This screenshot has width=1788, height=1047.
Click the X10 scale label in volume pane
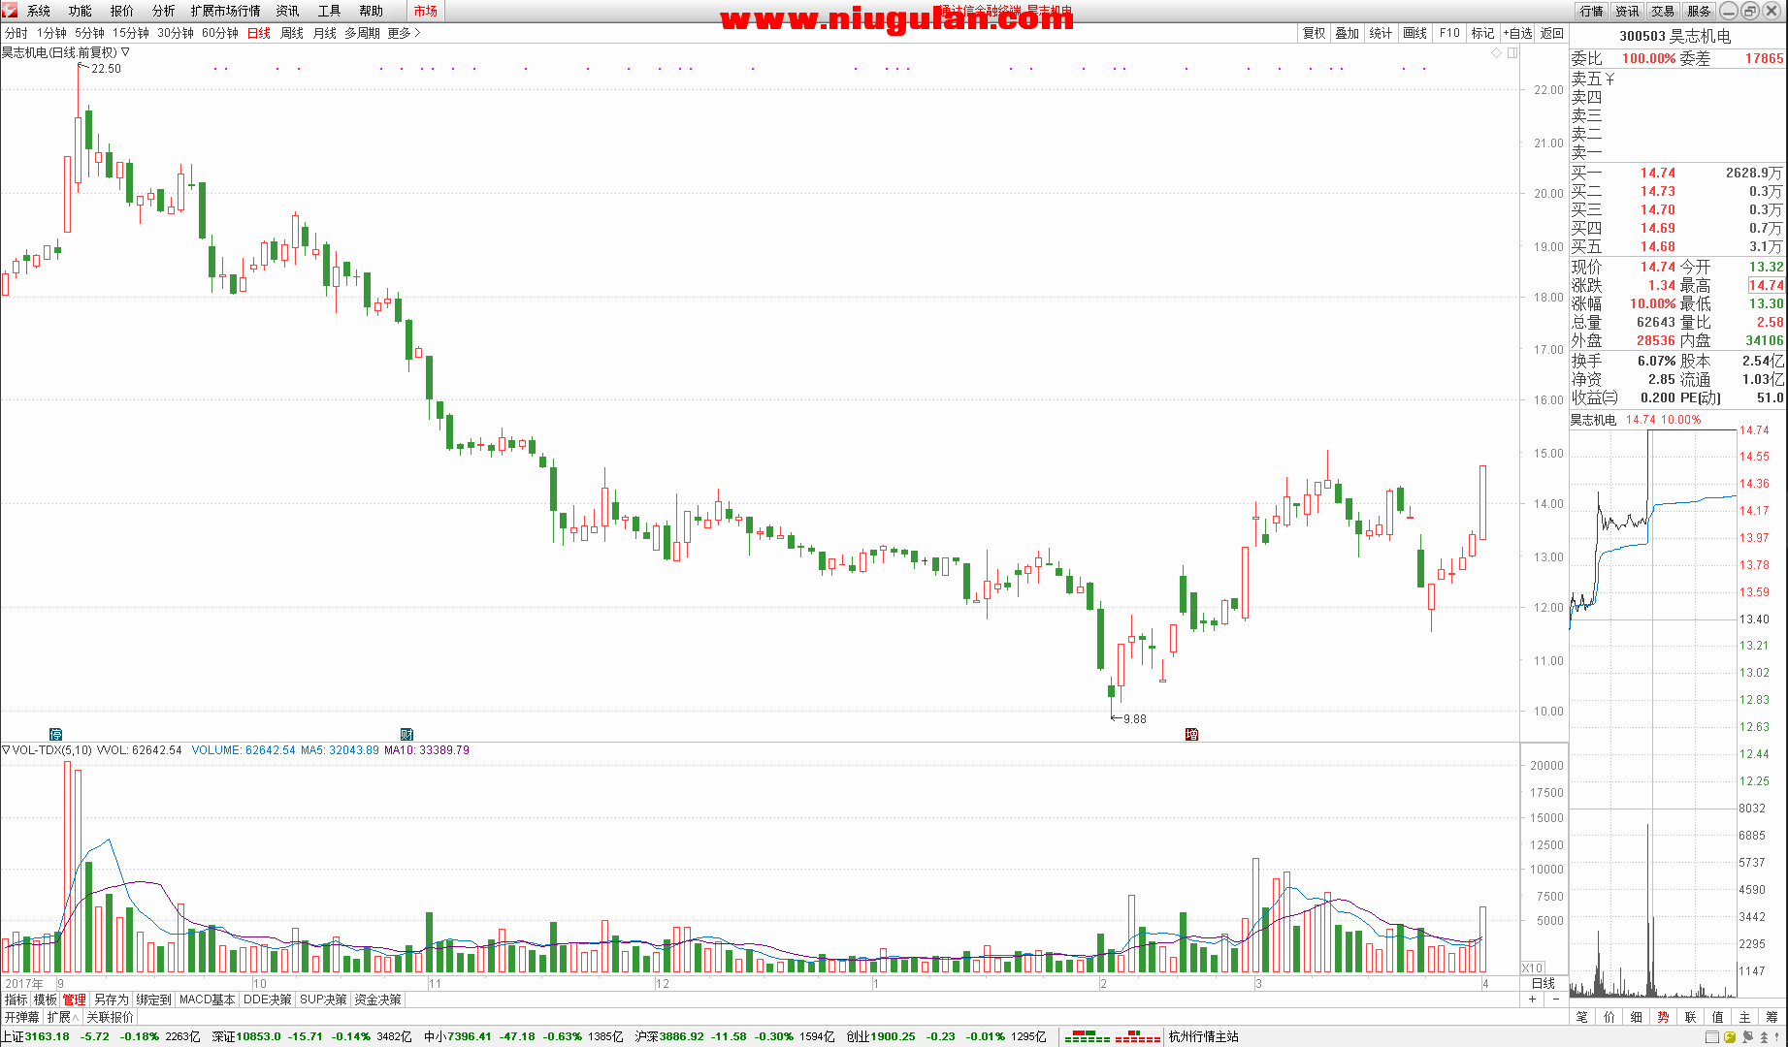(1533, 968)
